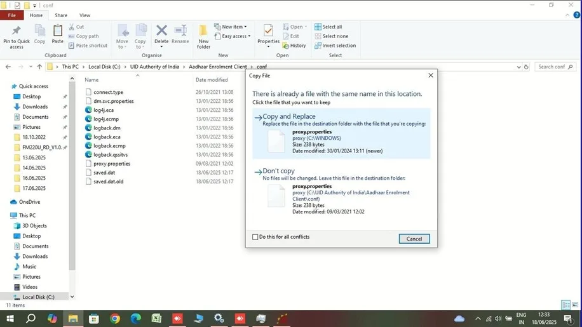Open the recent locations dropdown arrow
The height and width of the screenshot is (327, 582).
coord(30,67)
